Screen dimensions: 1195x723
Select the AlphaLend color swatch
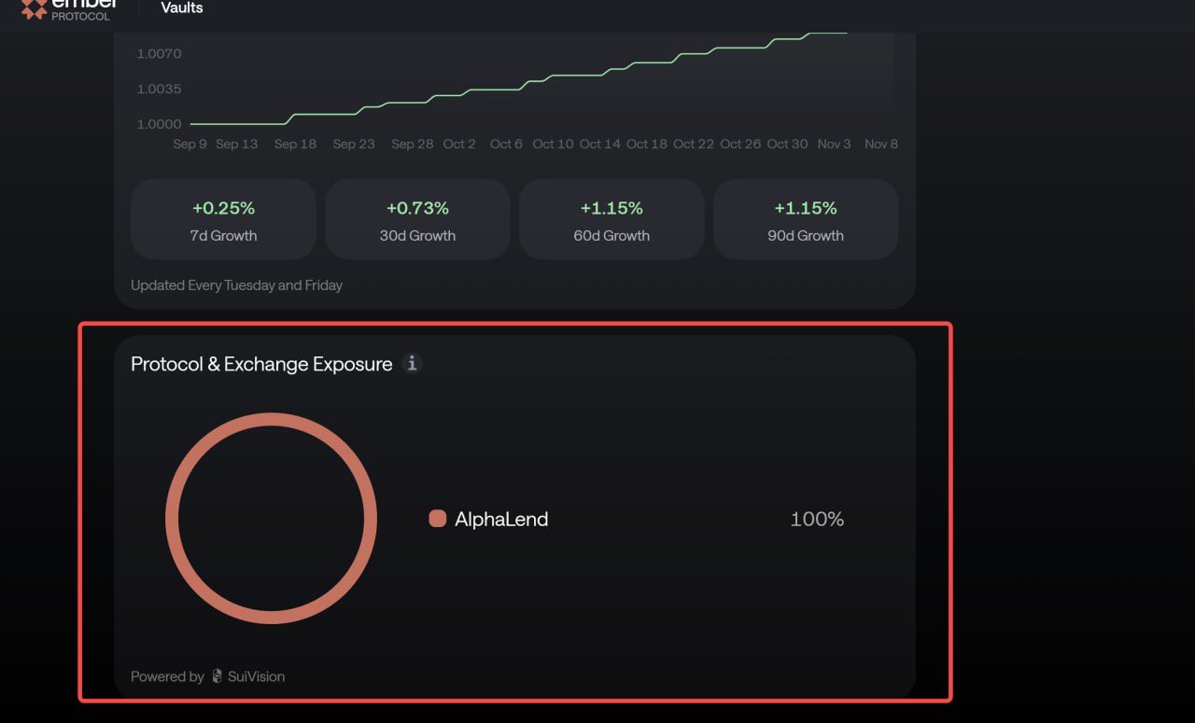(x=437, y=519)
